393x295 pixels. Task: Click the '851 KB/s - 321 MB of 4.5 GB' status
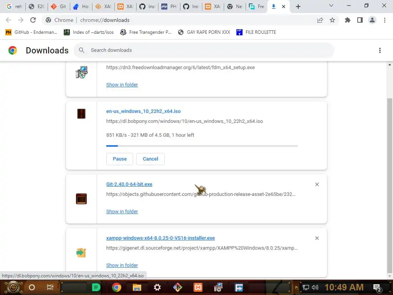[x=150, y=135]
